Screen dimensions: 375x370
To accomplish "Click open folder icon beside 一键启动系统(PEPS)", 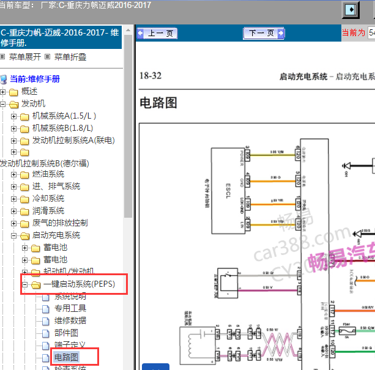I will point(36,284).
